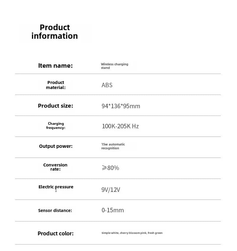237x251 pixels.
Task: Select the Item name label
Action: tap(55, 66)
